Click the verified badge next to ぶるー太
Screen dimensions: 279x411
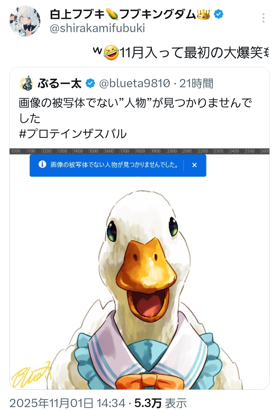pyautogui.click(x=90, y=83)
